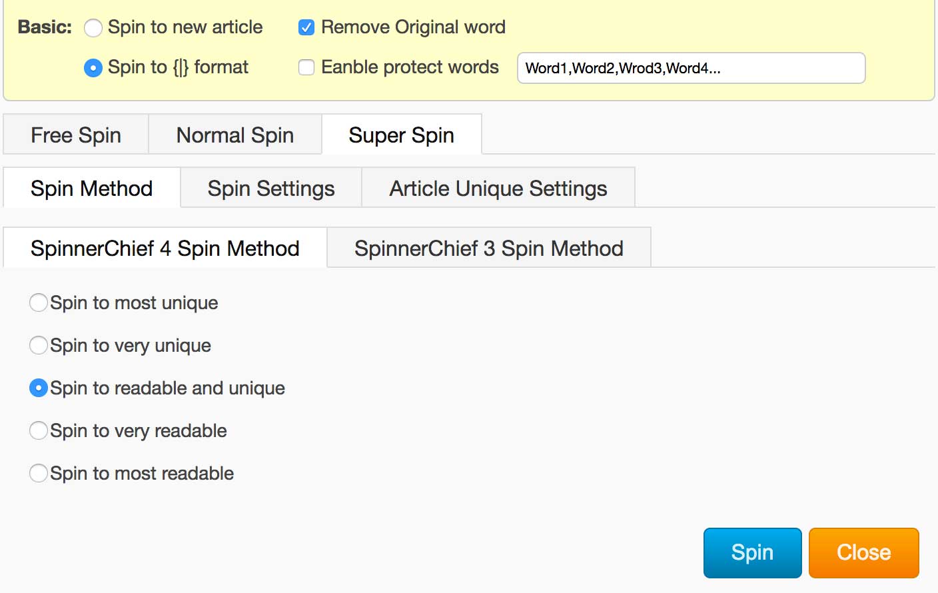The width and height of the screenshot is (938, 593).
Task: Open the Spin Settings tab
Action: (271, 189)
